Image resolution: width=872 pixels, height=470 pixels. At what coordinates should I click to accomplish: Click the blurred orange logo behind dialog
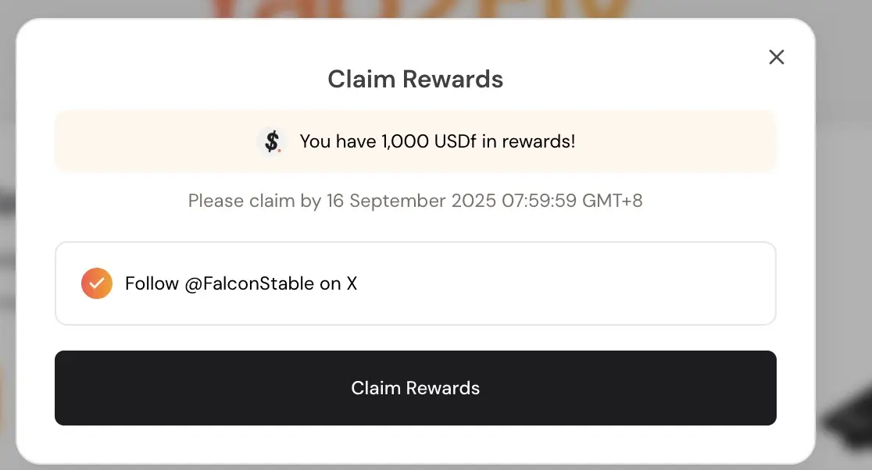pos(417,9)
